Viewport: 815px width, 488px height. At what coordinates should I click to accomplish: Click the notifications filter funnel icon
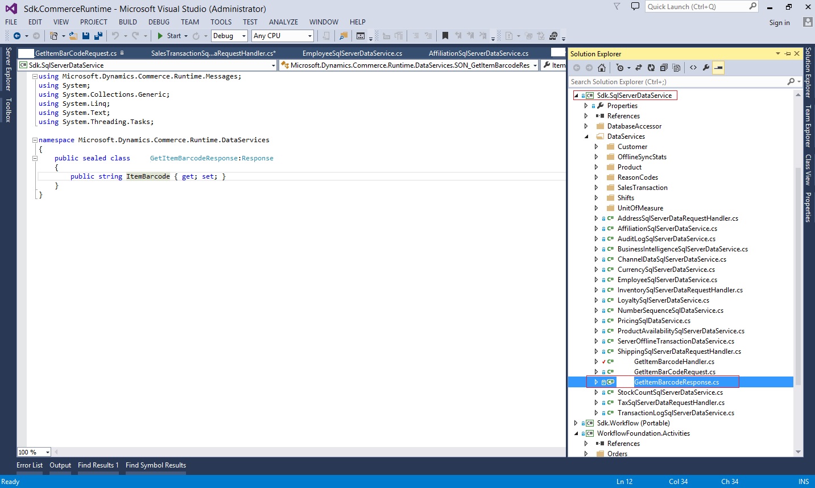click(x=617, y=6)
